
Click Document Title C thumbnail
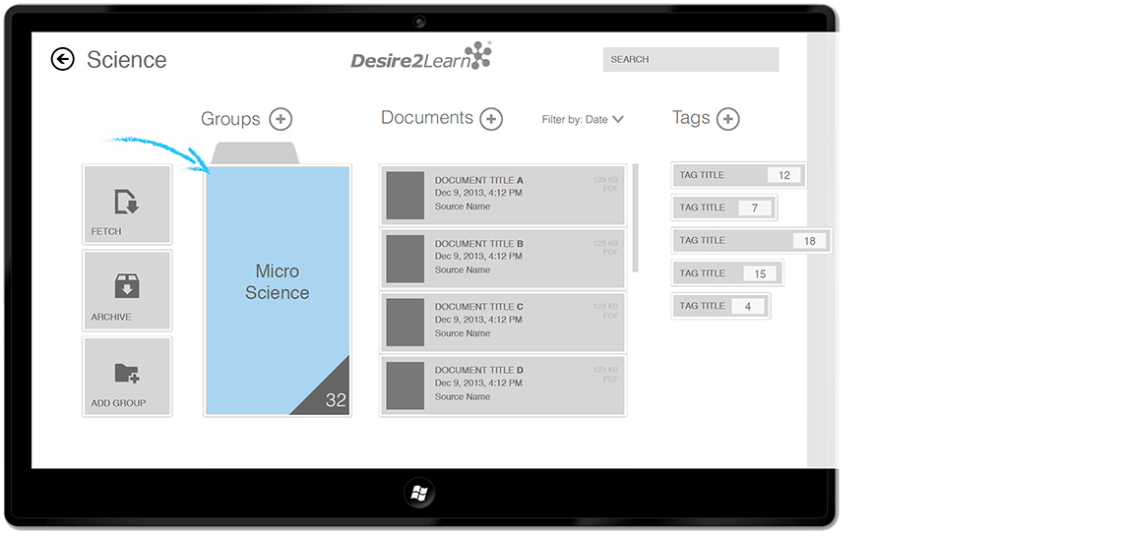[405, 322]
